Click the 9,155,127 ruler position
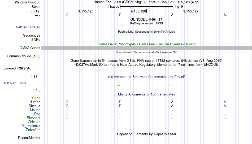252x144 pixels. coord(191,11)
